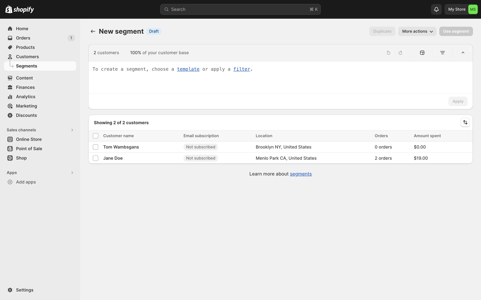Image resolution: width=481 pixels, height=300 pixels.
Task: Click the redo arrow icon
Action: pos(400,53)
